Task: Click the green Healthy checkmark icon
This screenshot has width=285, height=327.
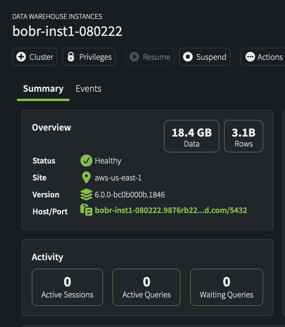Action: click(x=86, y=161)
